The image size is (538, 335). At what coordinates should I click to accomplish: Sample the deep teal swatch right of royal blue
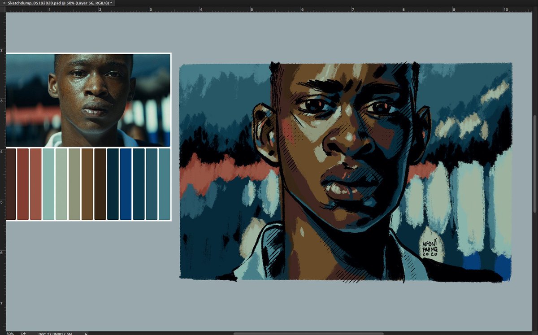point(139,184)
